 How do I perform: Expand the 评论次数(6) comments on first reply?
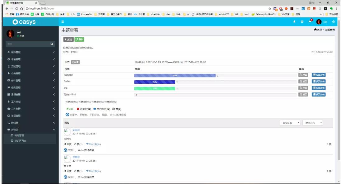click(x=93, y=144)
